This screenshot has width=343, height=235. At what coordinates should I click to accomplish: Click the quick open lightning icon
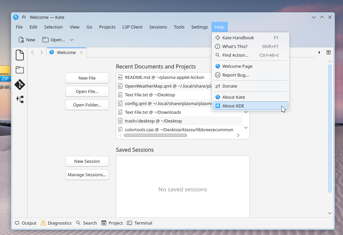[x=319, y=52]
